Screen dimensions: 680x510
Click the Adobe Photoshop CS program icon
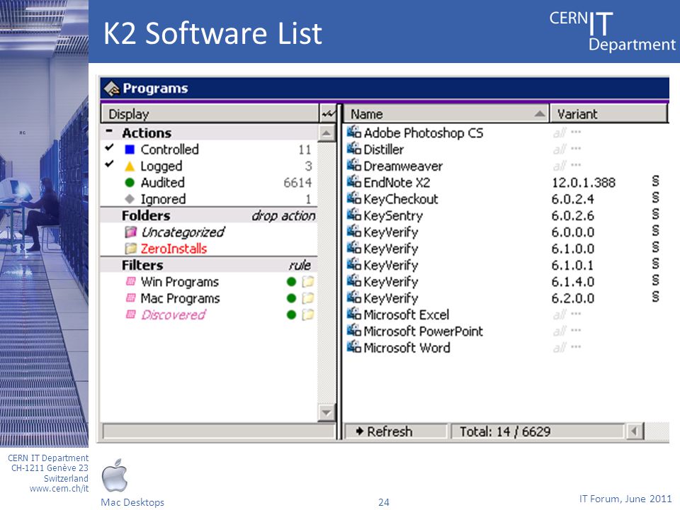354,132
